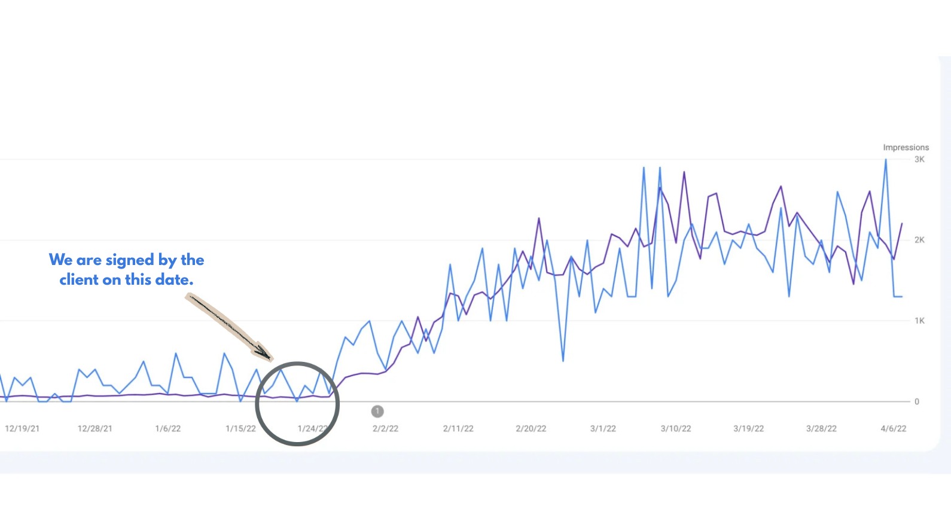Click the circled 1/24/22 date label
The width and height of the screenshot is (951, 530).
coord(313,429)
